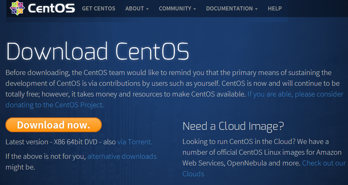Open the HELP nav item
The width and height of the screenshot is (348, 185).
coord(275,8)
